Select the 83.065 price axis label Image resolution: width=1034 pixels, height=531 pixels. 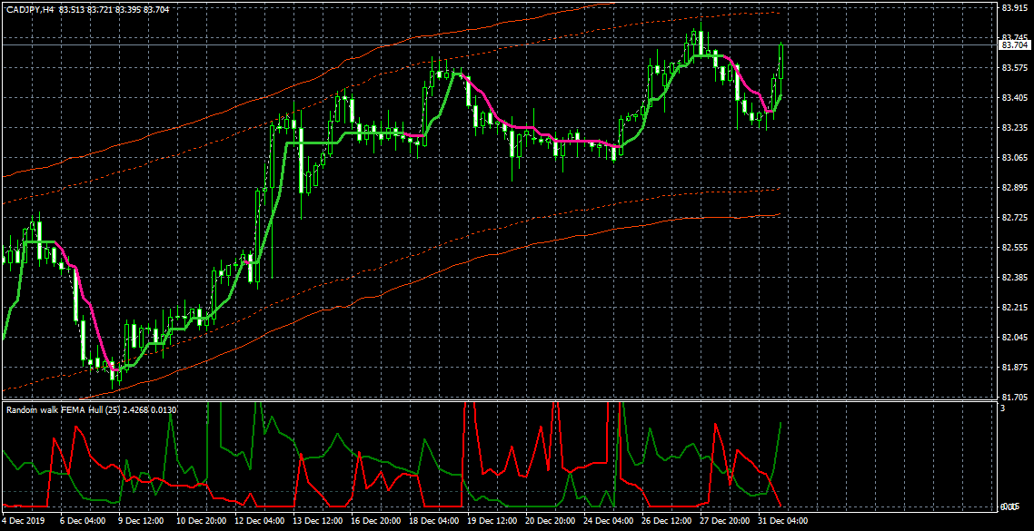pyautogui.click(x=1014, y=157)
